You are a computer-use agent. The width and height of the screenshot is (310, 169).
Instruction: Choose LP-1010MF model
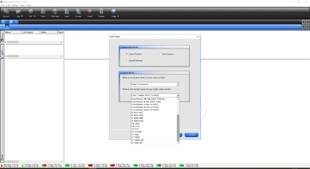click(154, 132)
